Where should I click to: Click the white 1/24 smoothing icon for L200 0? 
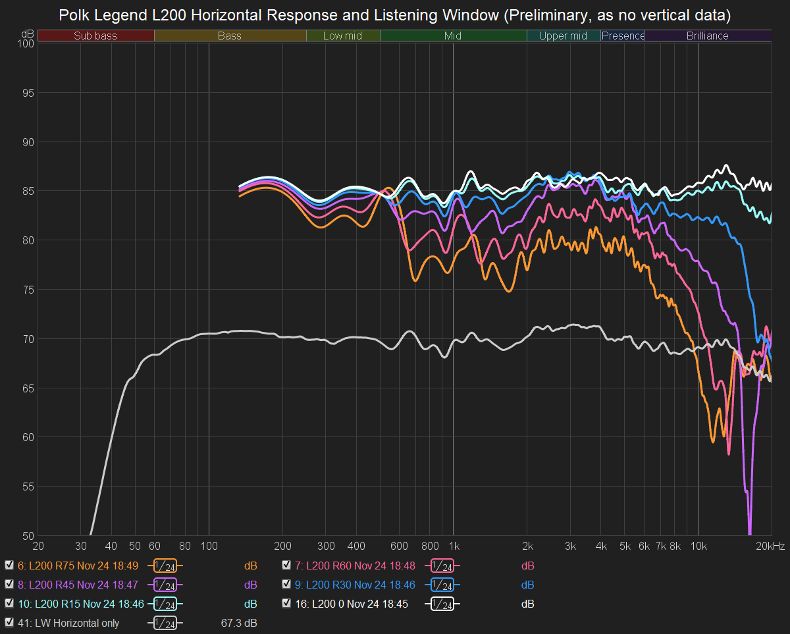tap(443, 604)
